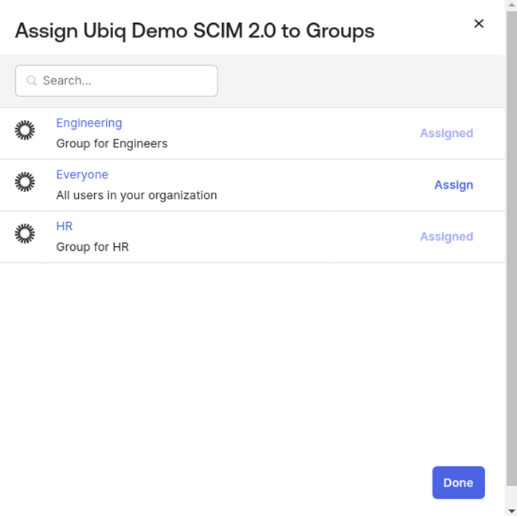The width and height of the screenshot is (517, 516).
Task: Click the group search field
Action: click(x=116, y=80)
